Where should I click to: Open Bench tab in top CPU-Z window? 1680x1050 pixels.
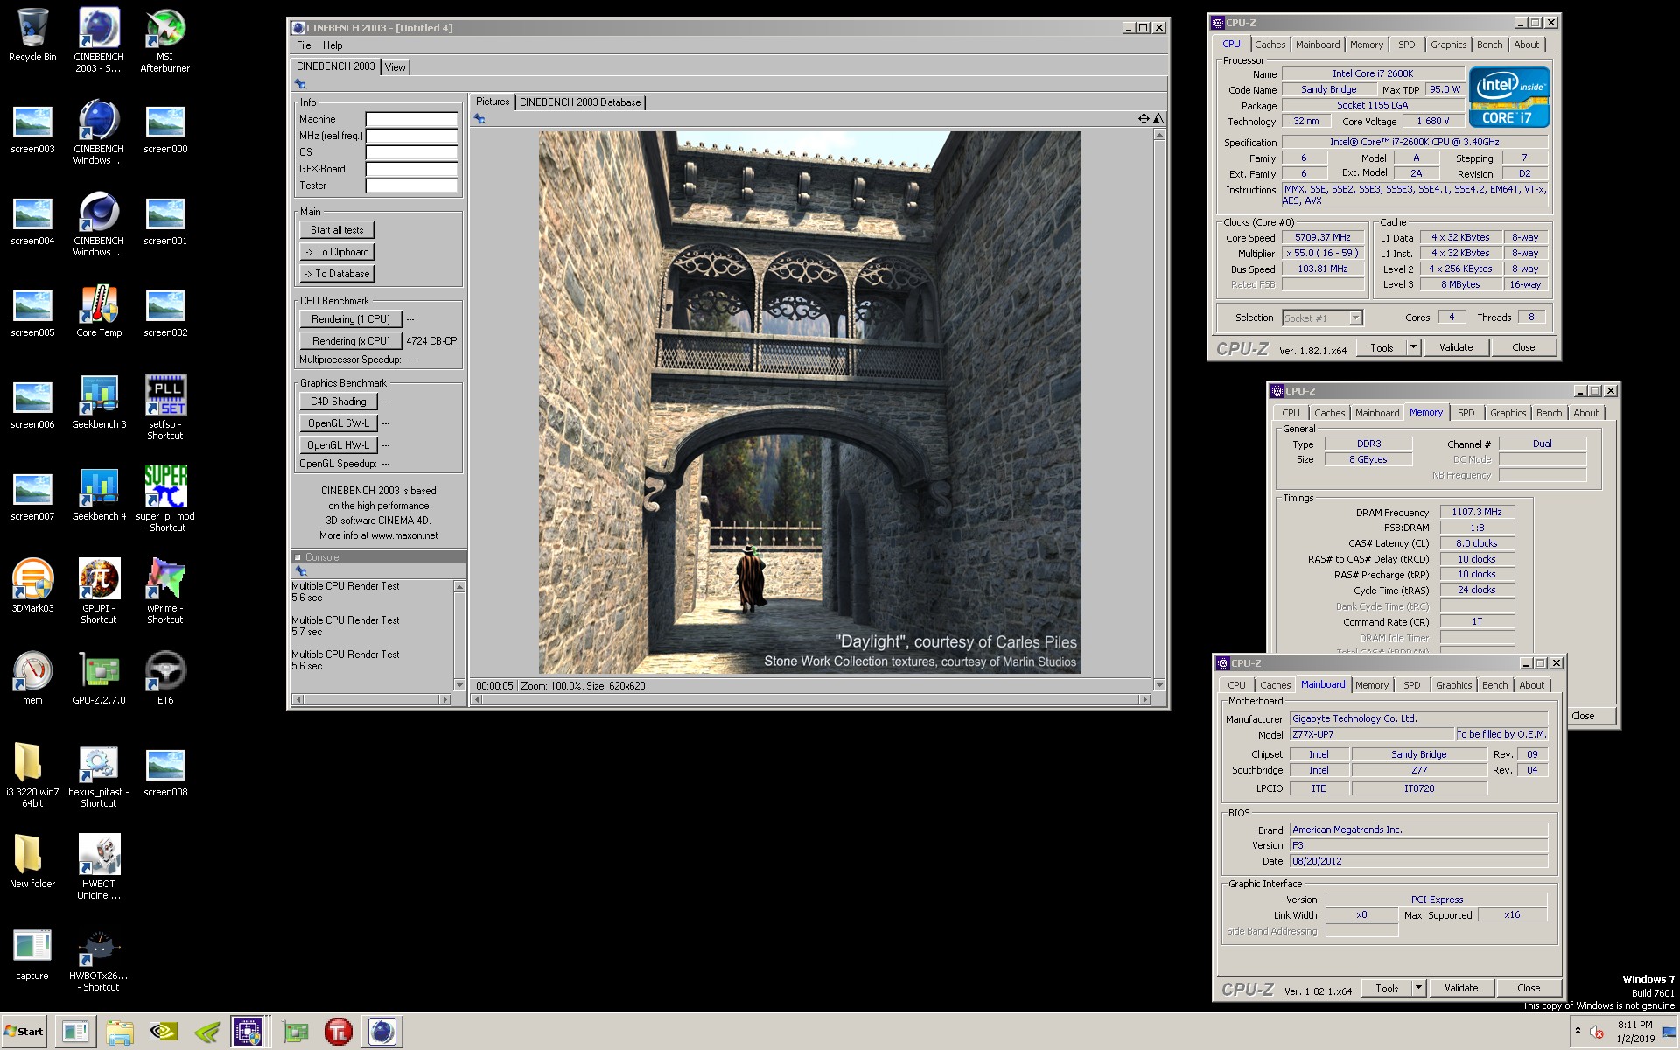tap(1489, 45)
